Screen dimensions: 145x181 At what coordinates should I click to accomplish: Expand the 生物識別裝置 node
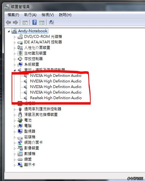[x=15, y=54]
